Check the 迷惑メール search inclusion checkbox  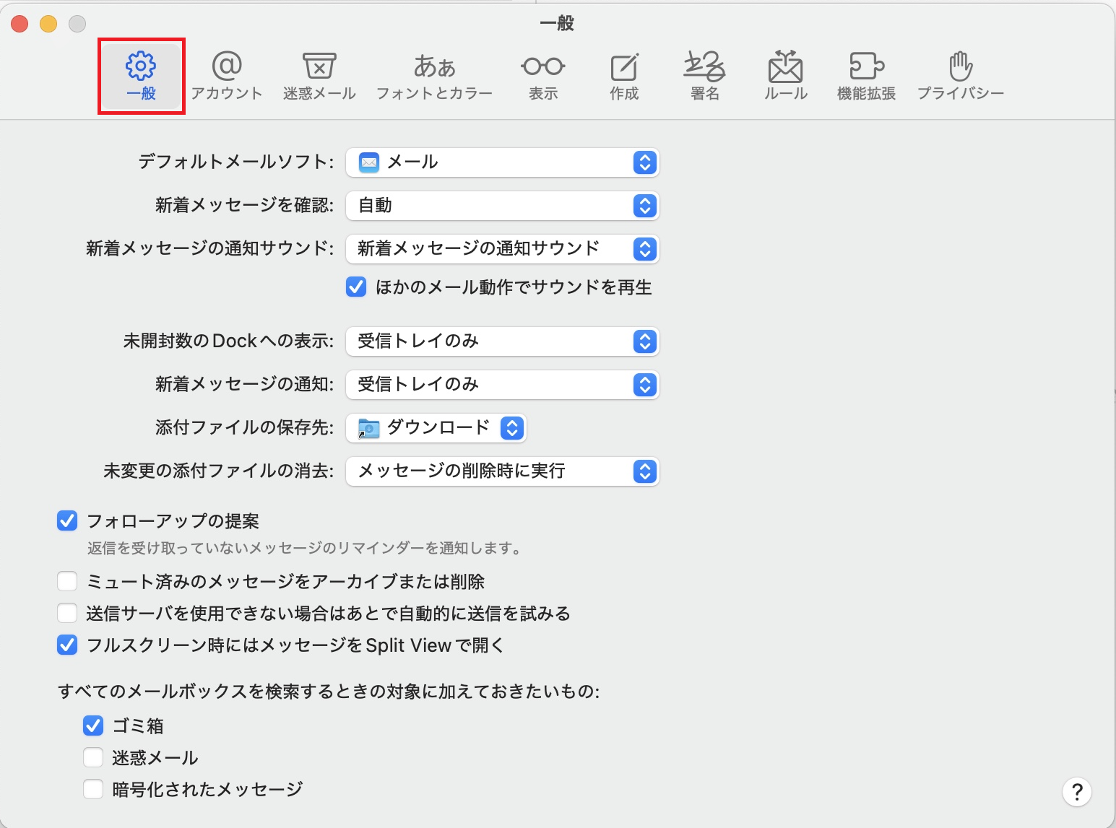coord(93,757)
